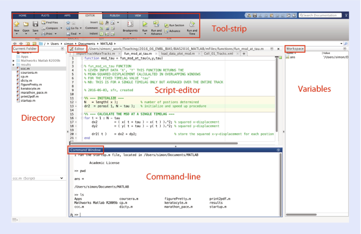Click the quick-access save icon near search
Screen dimensions: 361x234
255,15
